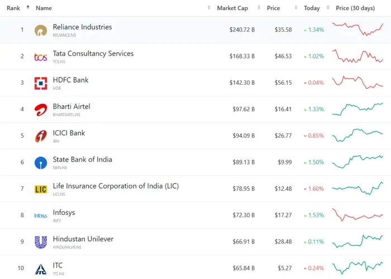The image size is (391, 279).
Task: Click the Bharti Airtel logo icon
Action: (41, 109)
